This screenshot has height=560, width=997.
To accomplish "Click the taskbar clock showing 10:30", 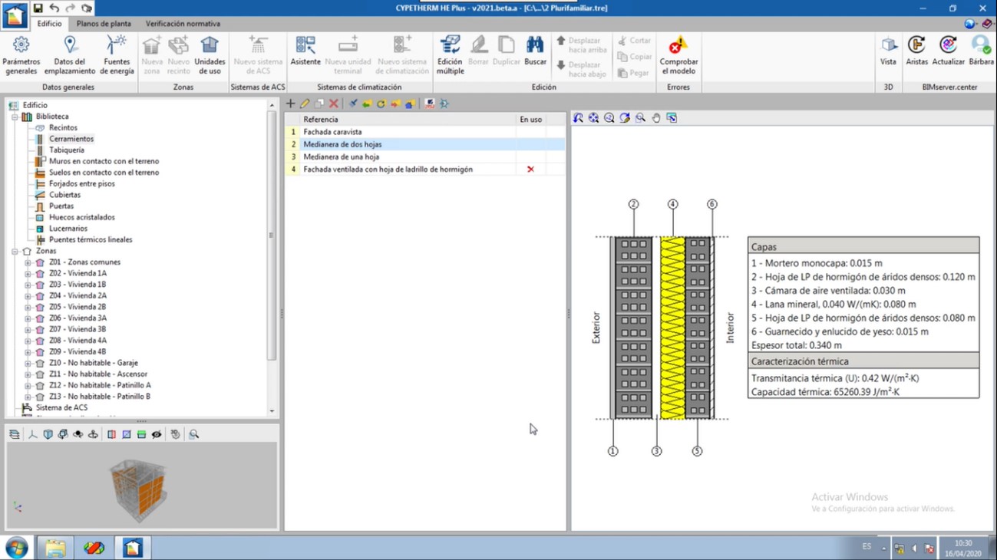I will [963, 548].
